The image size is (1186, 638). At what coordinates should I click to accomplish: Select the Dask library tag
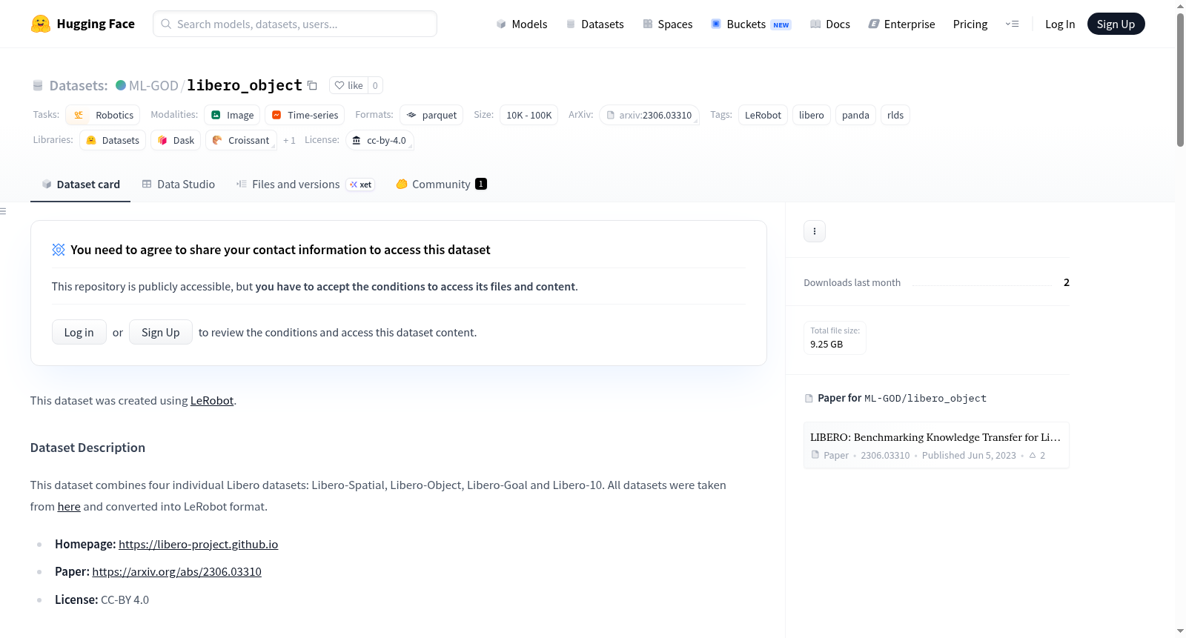(x=176, y=140)
